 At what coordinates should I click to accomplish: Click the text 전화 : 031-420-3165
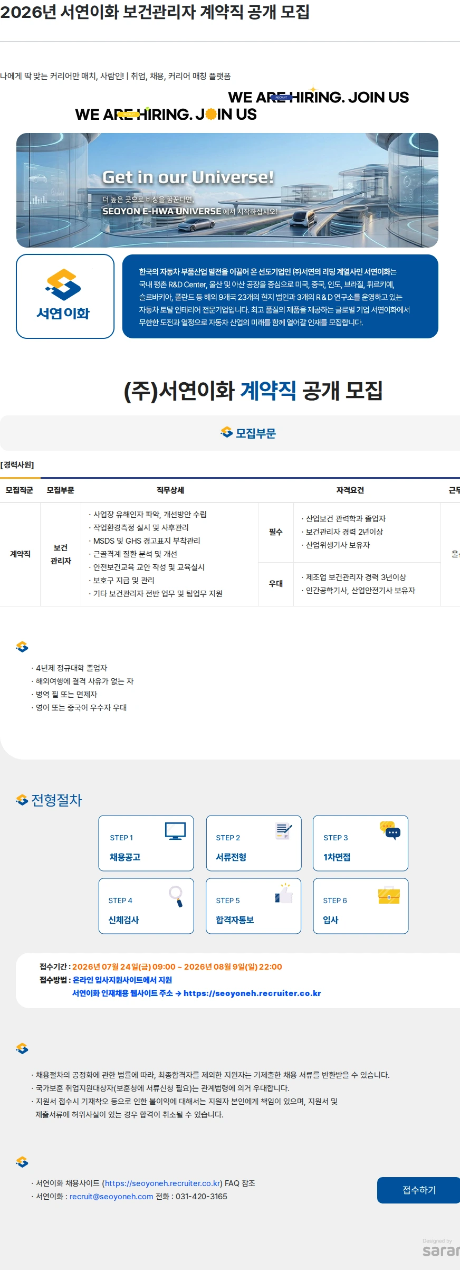tap(191, 1196)
